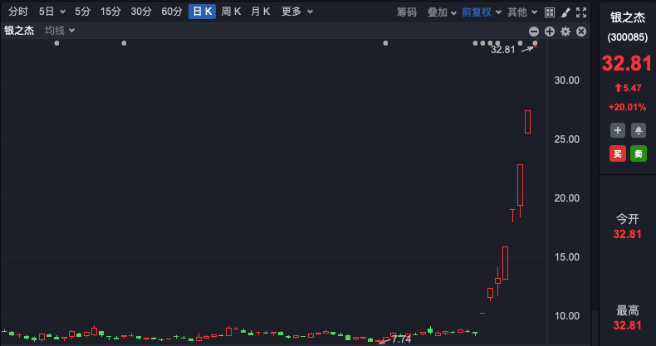Zoom in chart with plus icon
This screenshot has height=346, width=656.
tap(550, 32)
